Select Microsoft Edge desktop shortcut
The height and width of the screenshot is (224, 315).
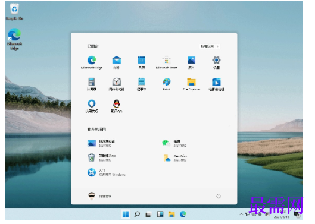[14, 39]
